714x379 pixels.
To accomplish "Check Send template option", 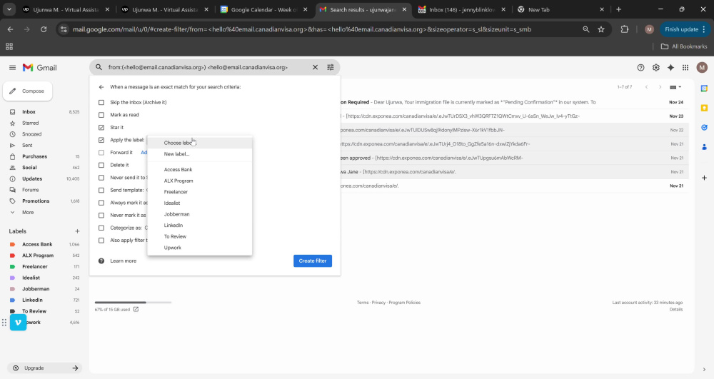I will tap(101, 190).
